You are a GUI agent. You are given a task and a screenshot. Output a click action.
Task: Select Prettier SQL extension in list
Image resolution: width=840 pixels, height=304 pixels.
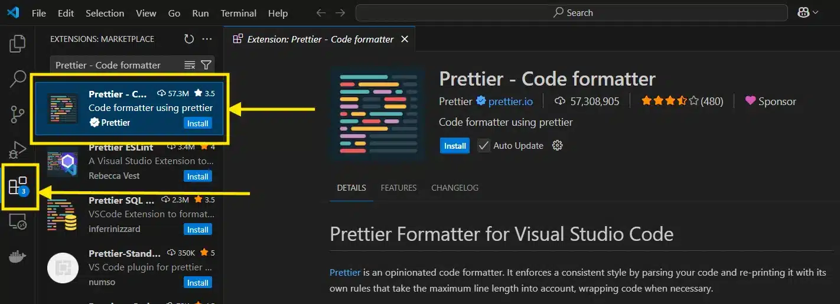[x=129, y=215]
